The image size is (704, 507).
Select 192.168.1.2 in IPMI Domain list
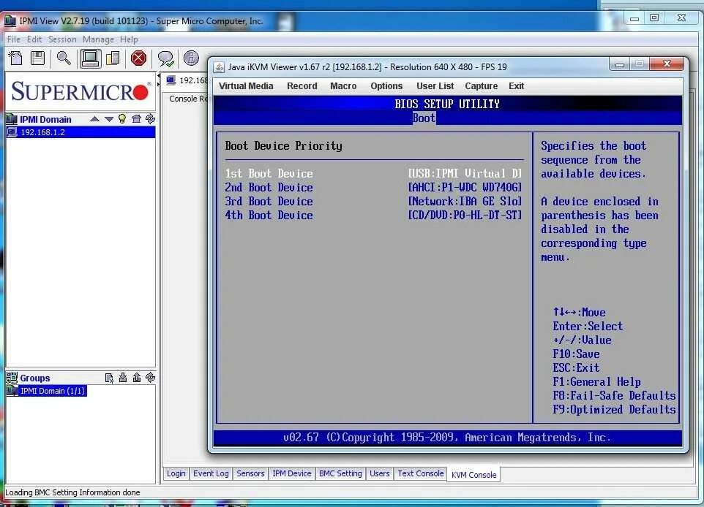[80, 132]
